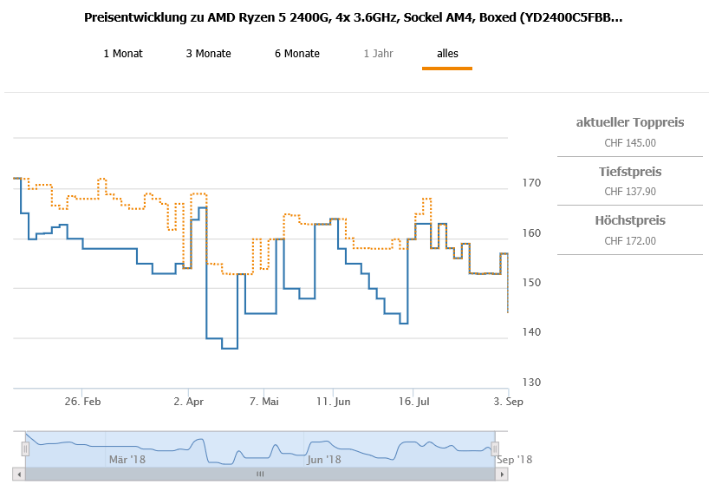This screenshot has height=491, width=709.
Task: Click the Preisentwicklung chart title
Action: 354,17
